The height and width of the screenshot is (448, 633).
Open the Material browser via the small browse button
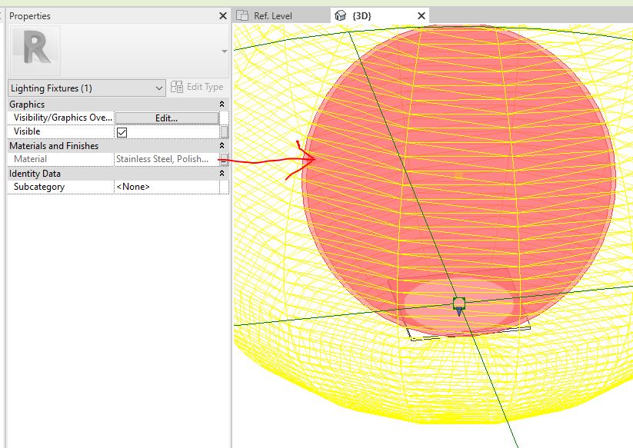point(222,158)
